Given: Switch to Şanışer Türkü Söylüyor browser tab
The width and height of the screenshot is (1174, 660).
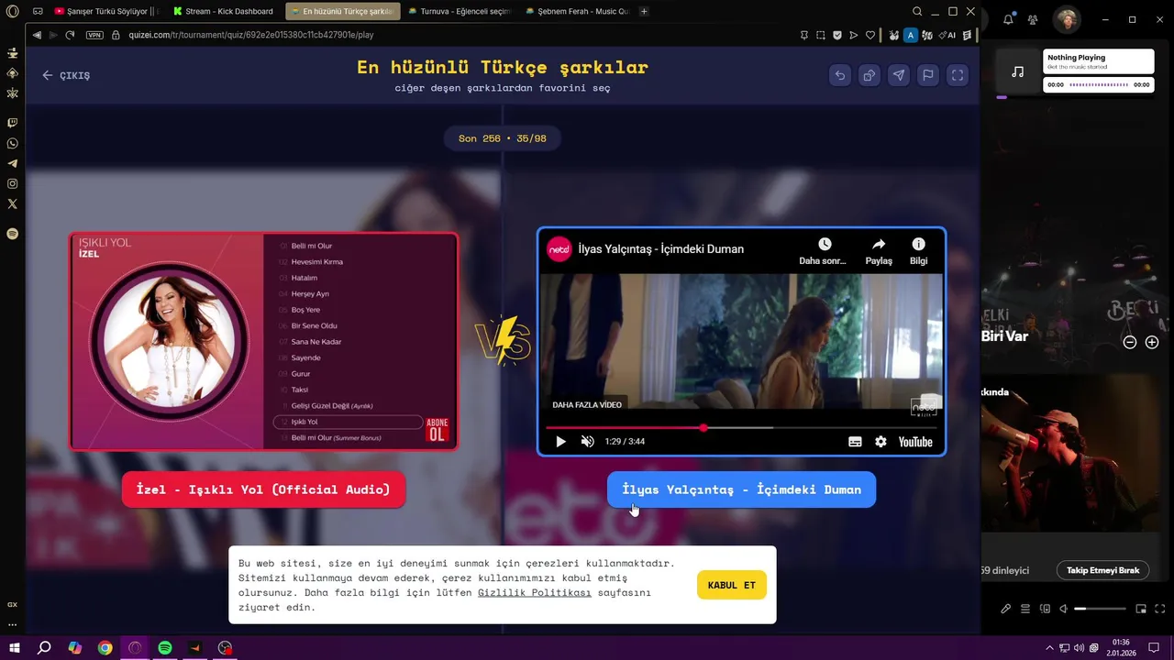Looking at the screenshot, I should [x=105, y=11].
